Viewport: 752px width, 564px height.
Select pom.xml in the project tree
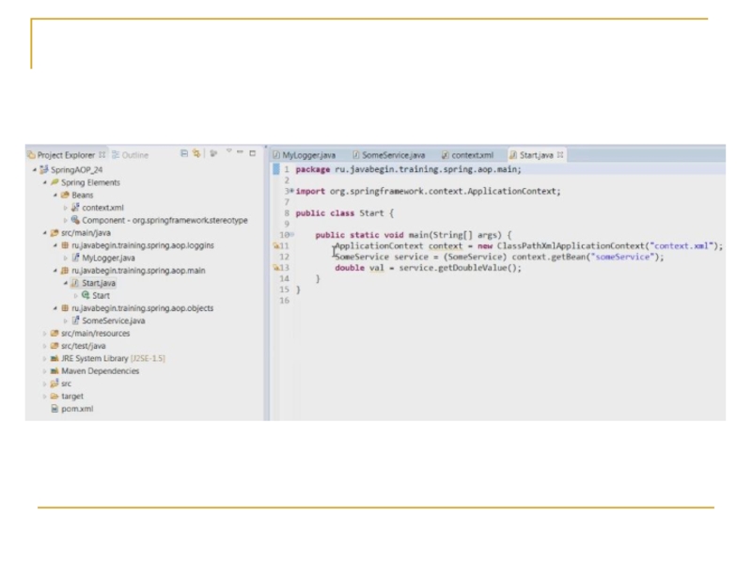click(x=77, y=409)
